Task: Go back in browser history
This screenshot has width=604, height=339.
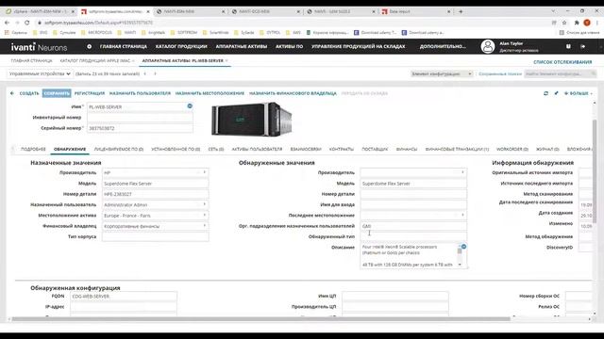Action: [7, 23]
